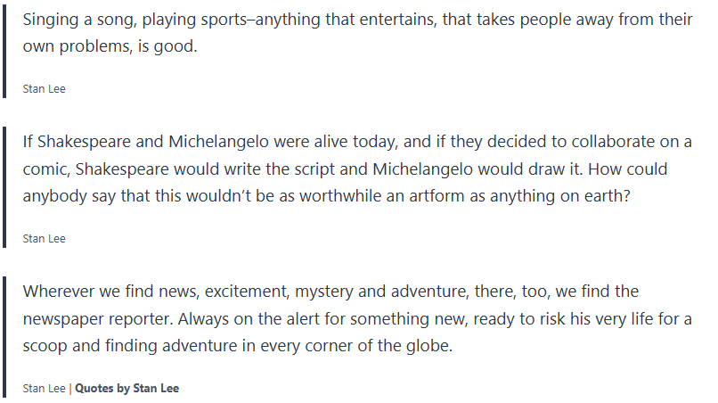Screen dimensions: 718x403
Task: Click the left border bar of the singing quote
Action: [5, 52]
